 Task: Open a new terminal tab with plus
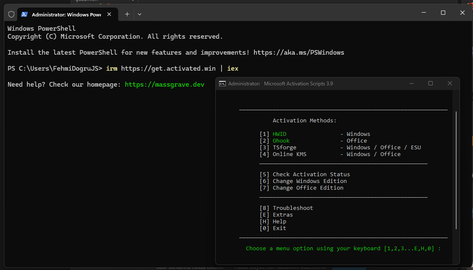click(x=127, y=14)
